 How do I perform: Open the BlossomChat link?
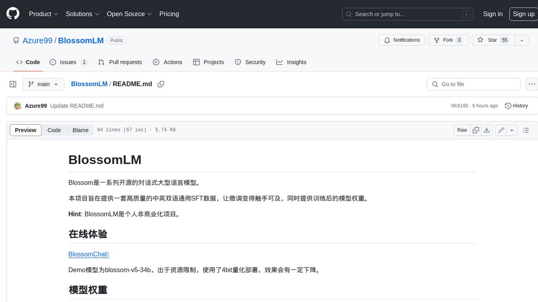click(89, 254)
